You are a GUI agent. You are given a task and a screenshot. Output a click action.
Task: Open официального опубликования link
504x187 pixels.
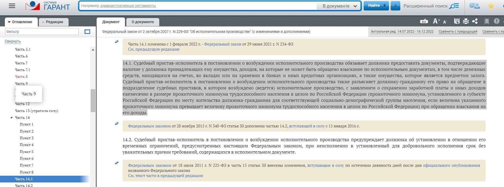pyautogui.click(x=451, y=165)
